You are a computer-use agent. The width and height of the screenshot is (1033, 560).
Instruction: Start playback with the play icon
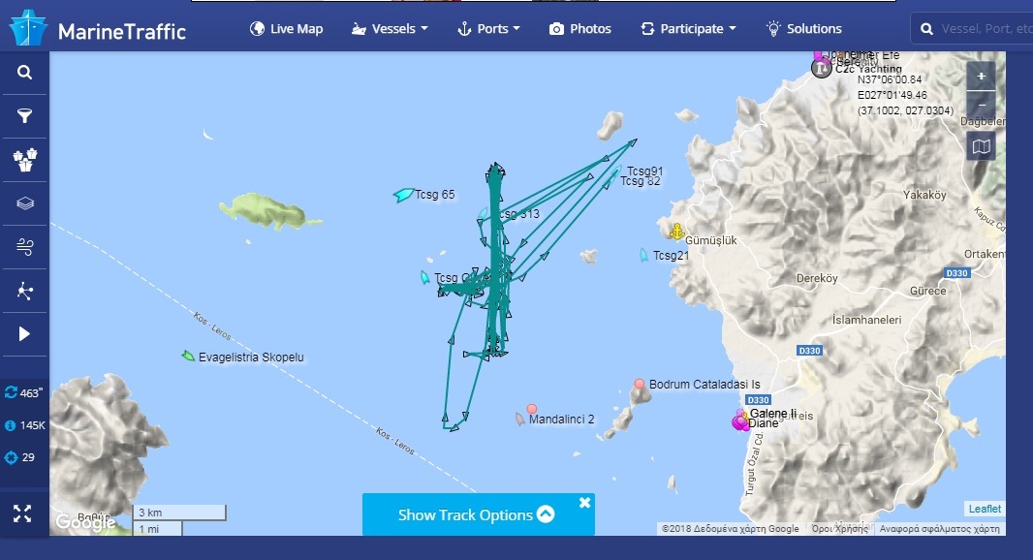point(24,334)
